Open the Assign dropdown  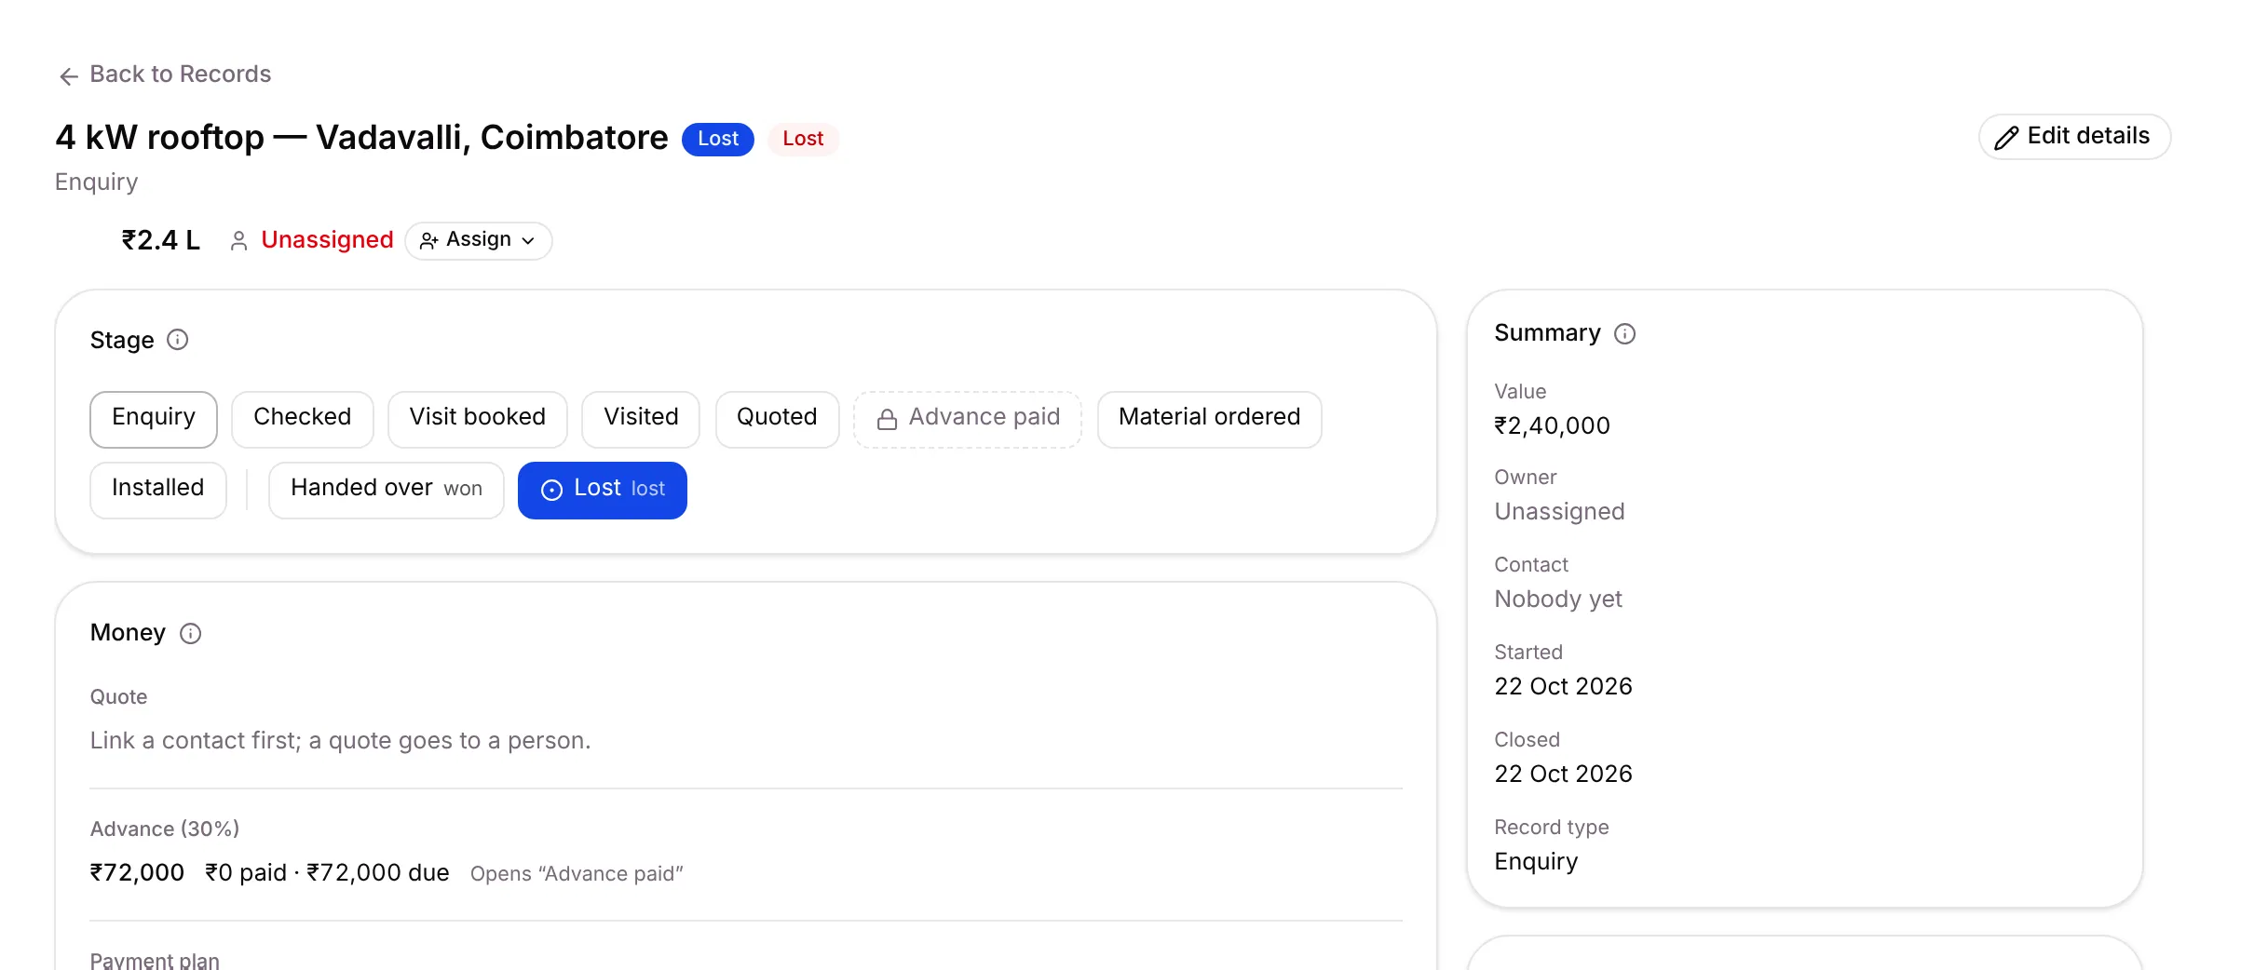tap(478, 240)
